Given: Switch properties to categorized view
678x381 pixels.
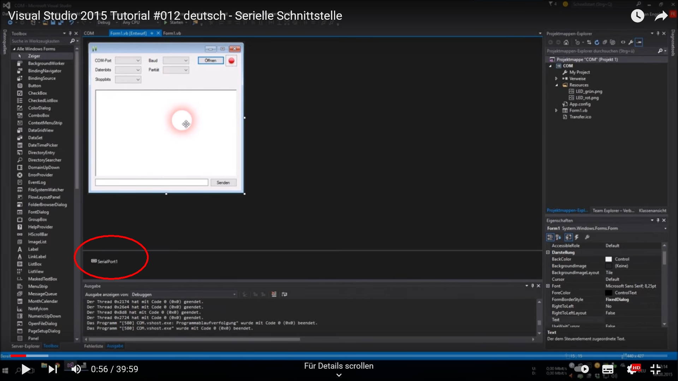Looking at the screenshot, I should coord(550,237).
